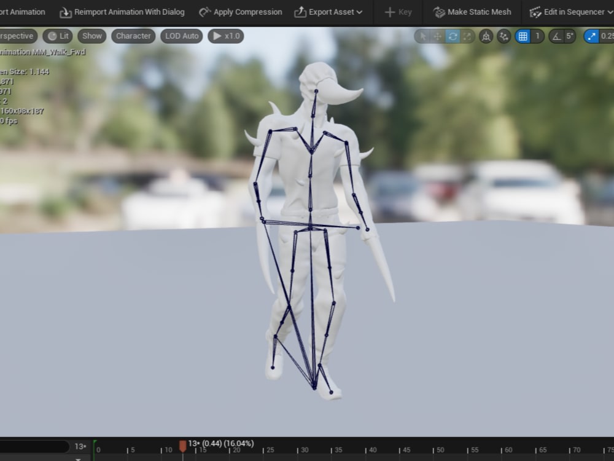Open playback speed x1.0 menu
Screen dimensions: 614x461
tap(226, 36)
